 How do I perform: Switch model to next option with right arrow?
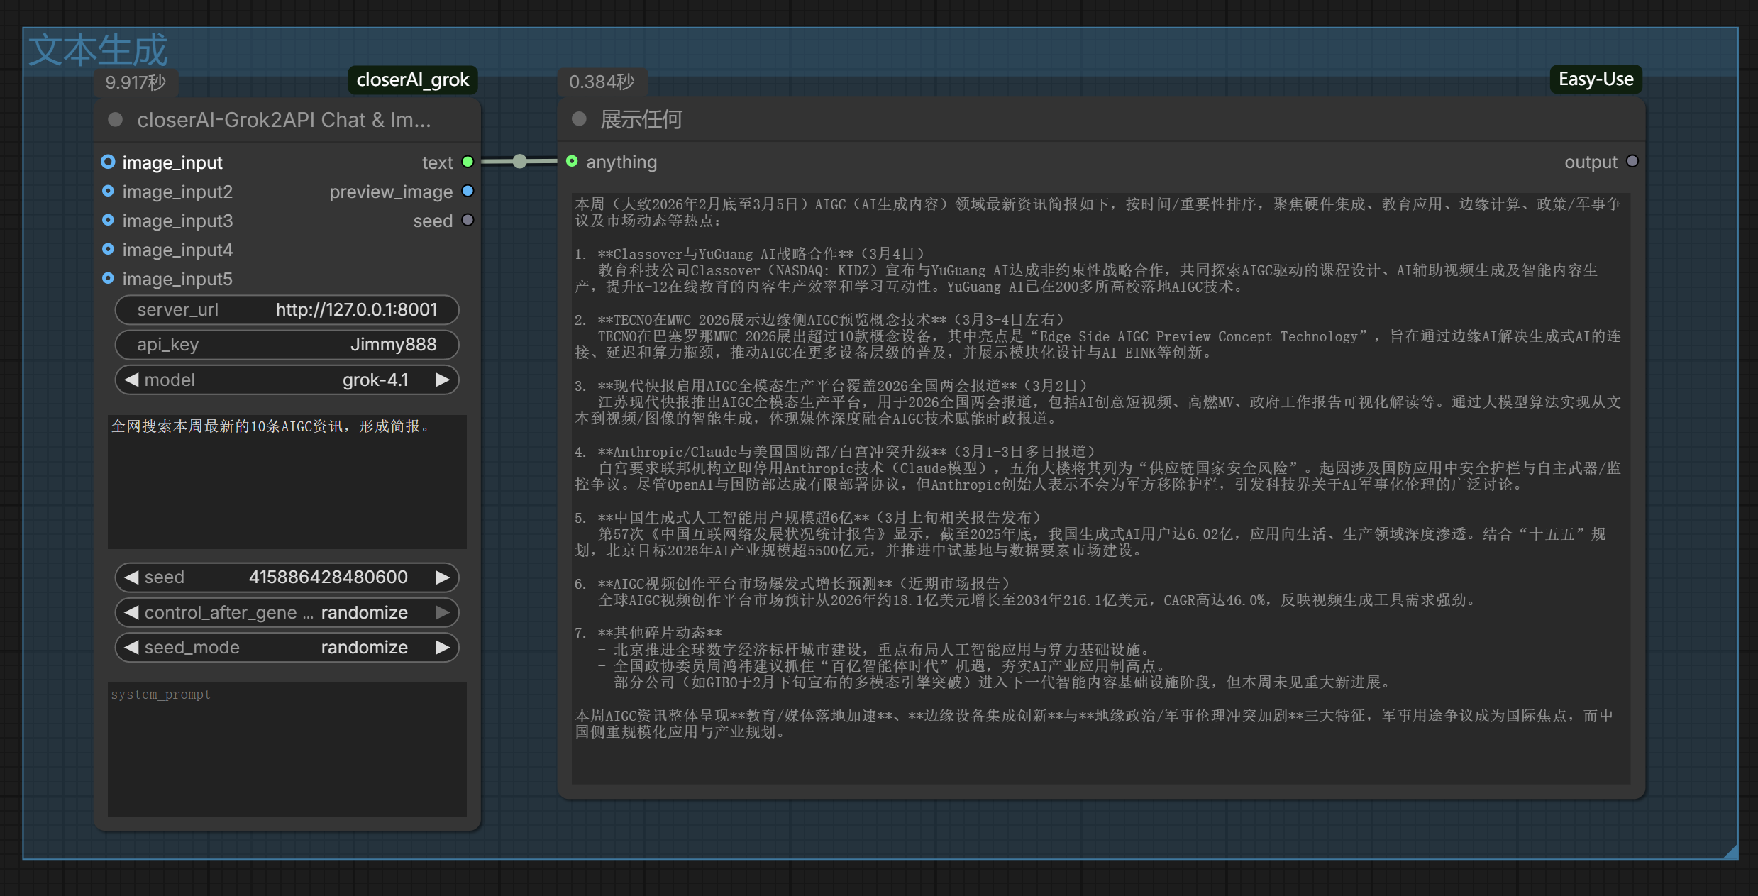click(x=442, y=380)
